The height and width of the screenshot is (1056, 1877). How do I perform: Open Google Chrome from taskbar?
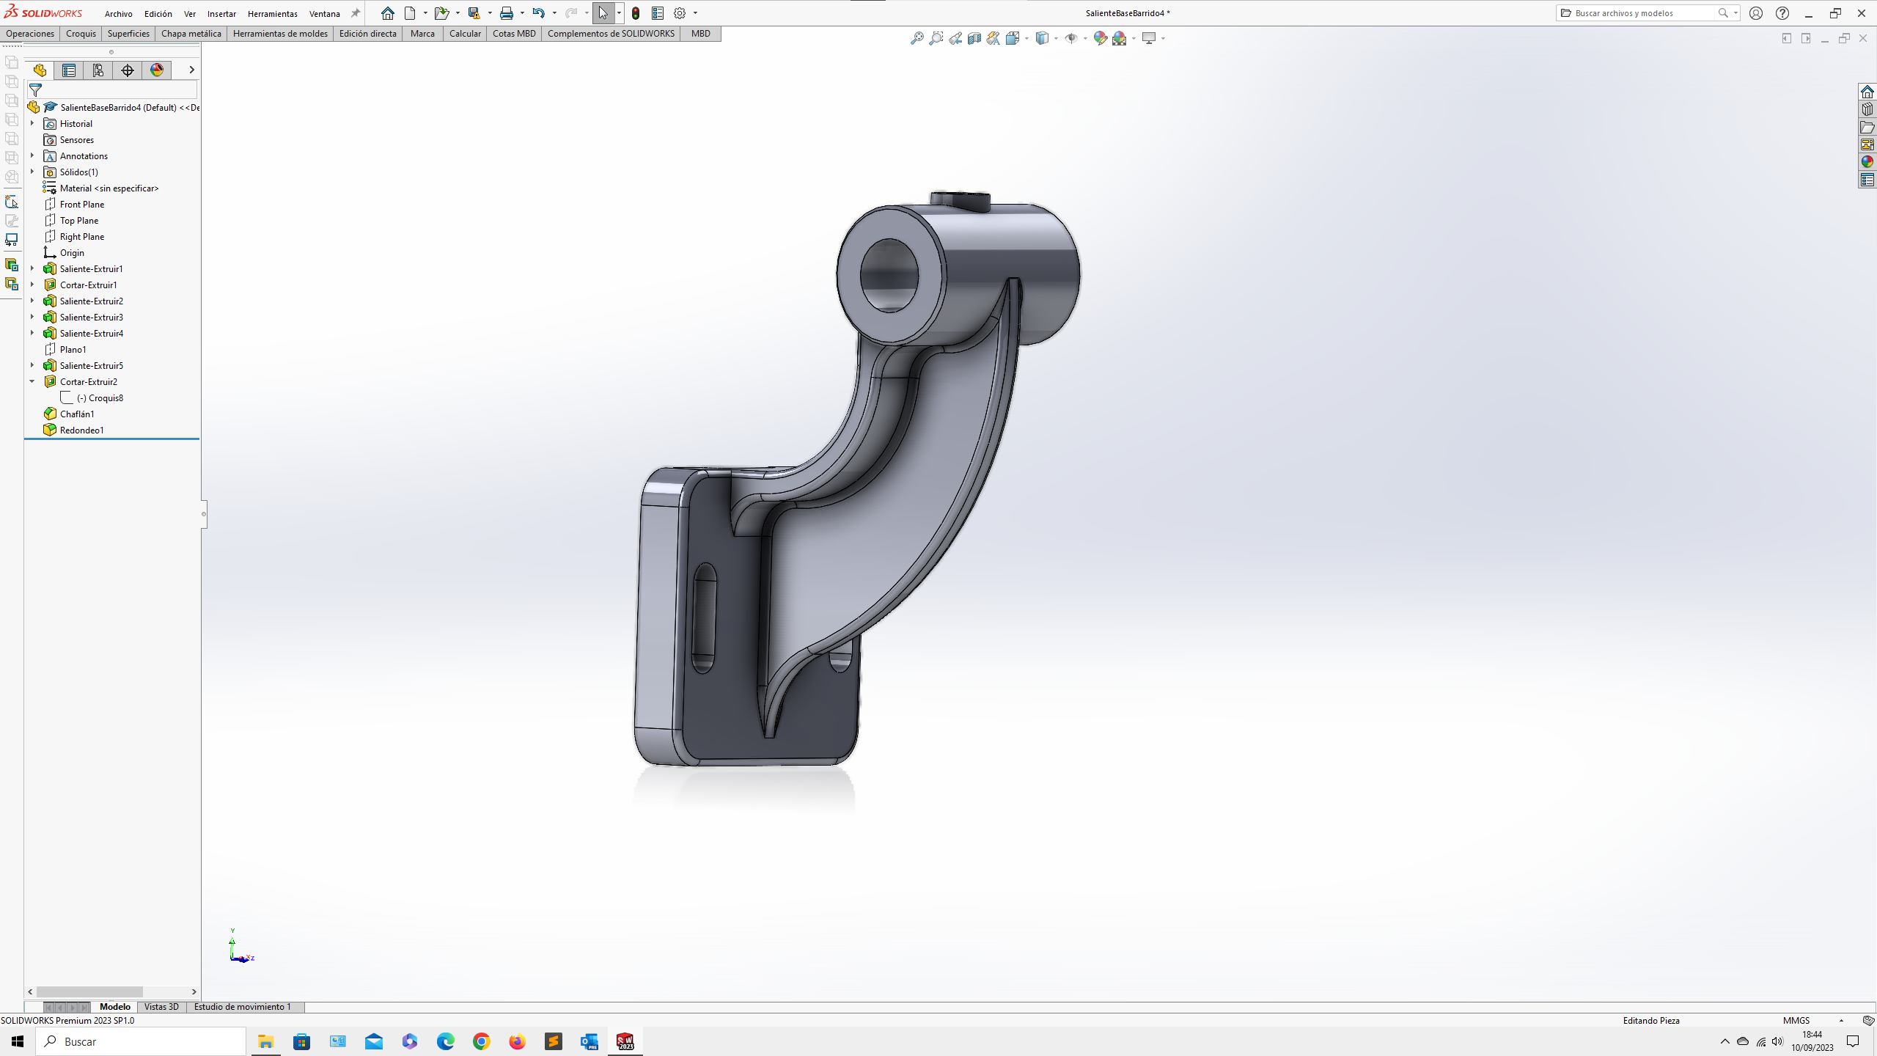coord(481,1041)
